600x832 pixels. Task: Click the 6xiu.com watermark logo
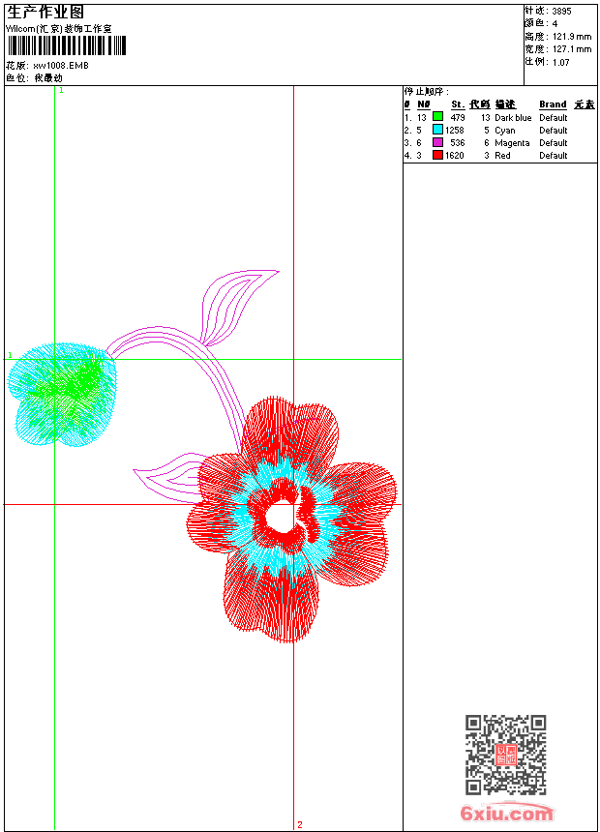[506, 814]
